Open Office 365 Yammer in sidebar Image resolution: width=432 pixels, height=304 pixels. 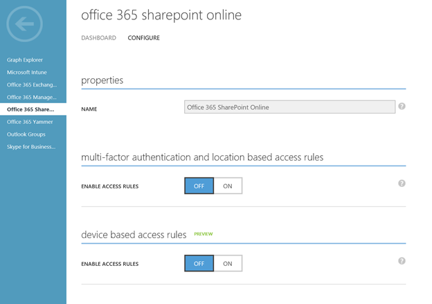[30, 122]
